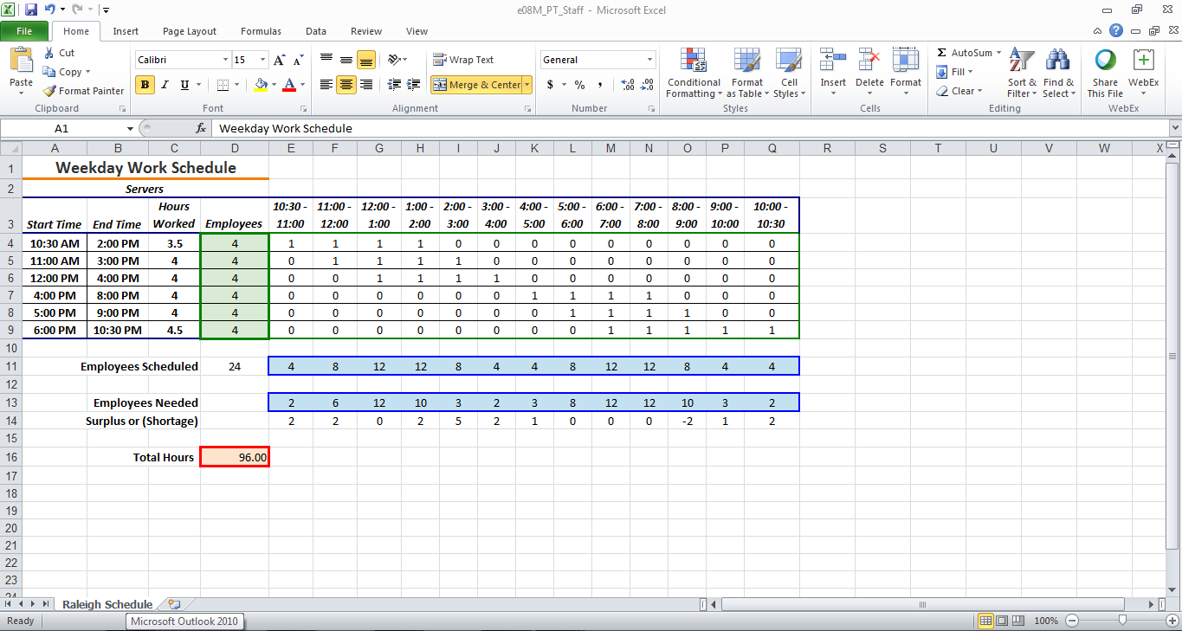Toggle Wrap Text
Viewport: 1182px width, 631px height.
(463, 60)
